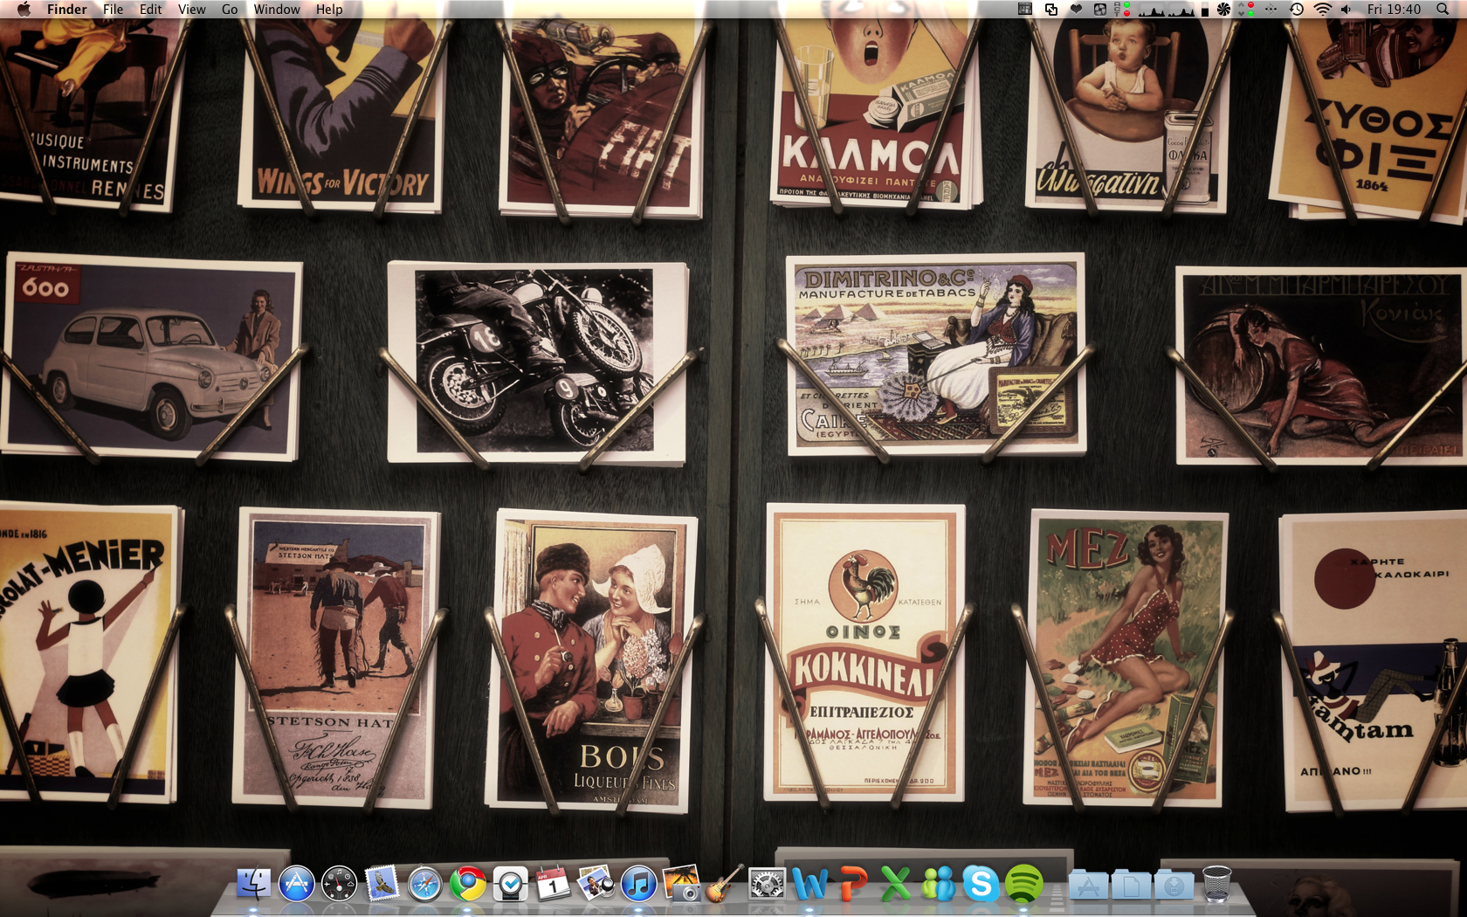Open the Apple menu
Viewport: 1467px width, 917px height.
click(x=24, y=9)
